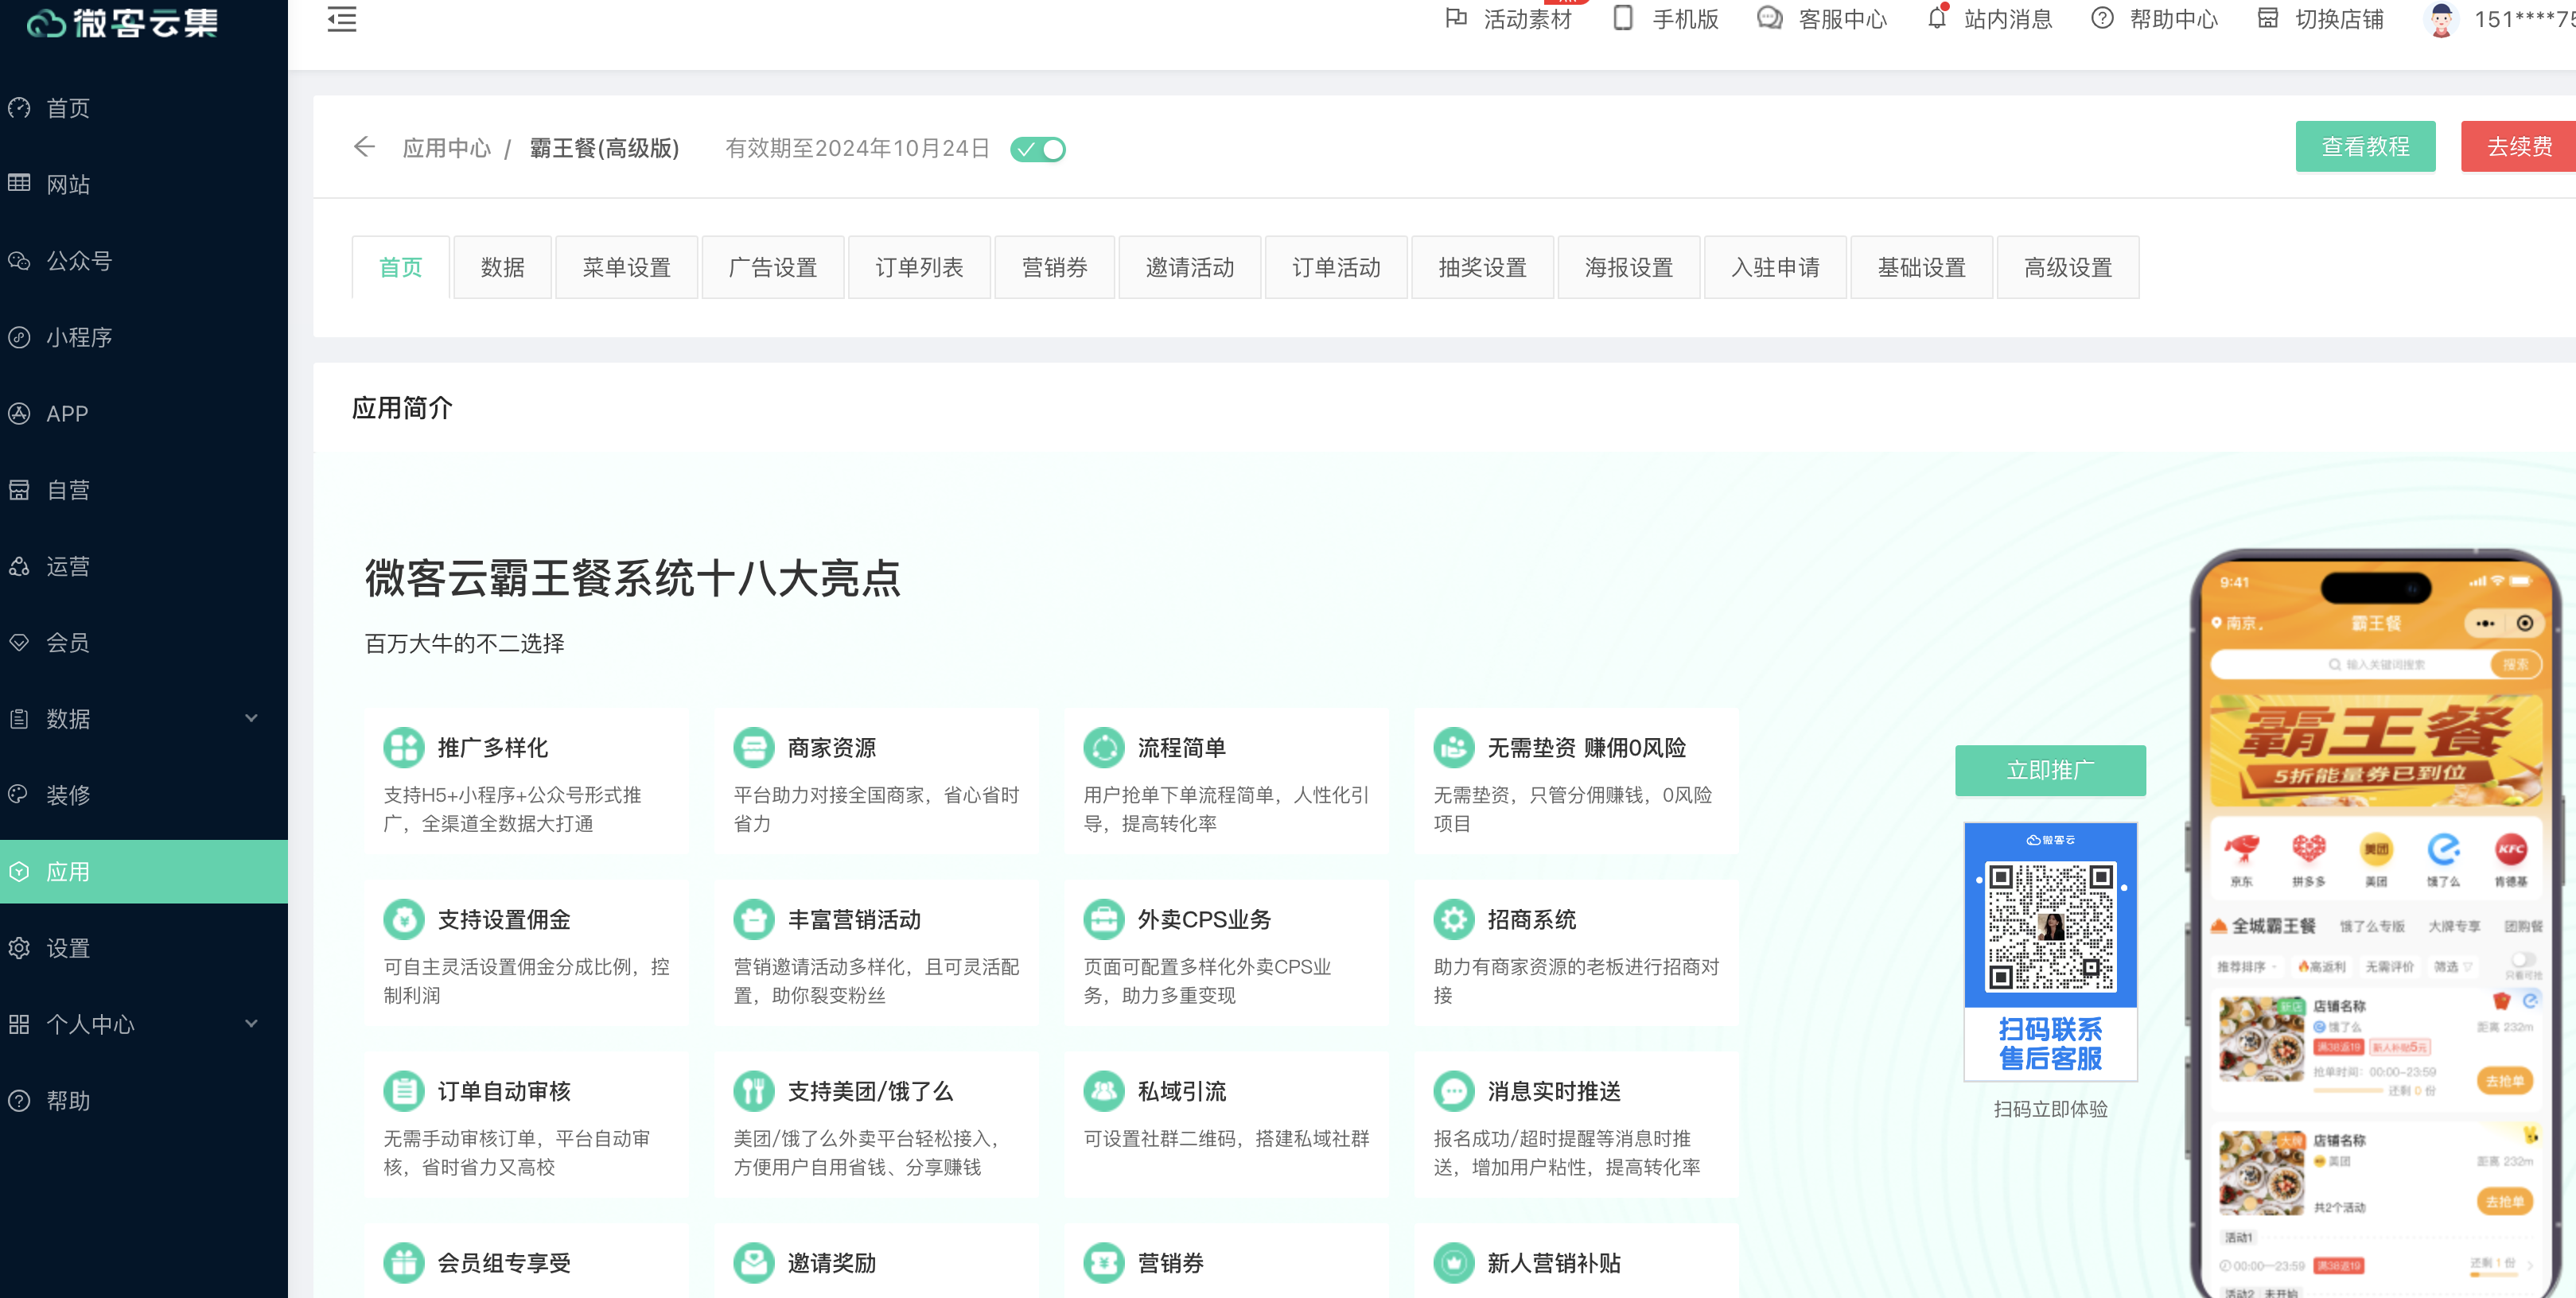The width and height of the screenshot is (2576, 1298).
Task: Open 小程序 in the sidebar
Action: [78, 337]
